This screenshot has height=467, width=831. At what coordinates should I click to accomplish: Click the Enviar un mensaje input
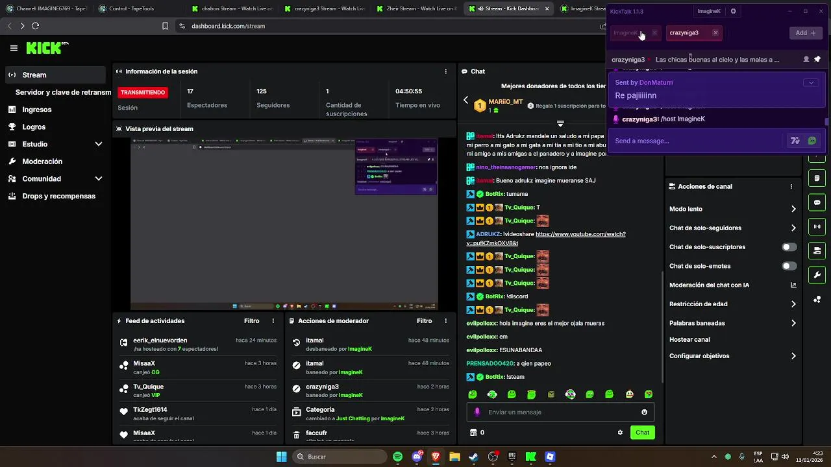pos(561,412)
